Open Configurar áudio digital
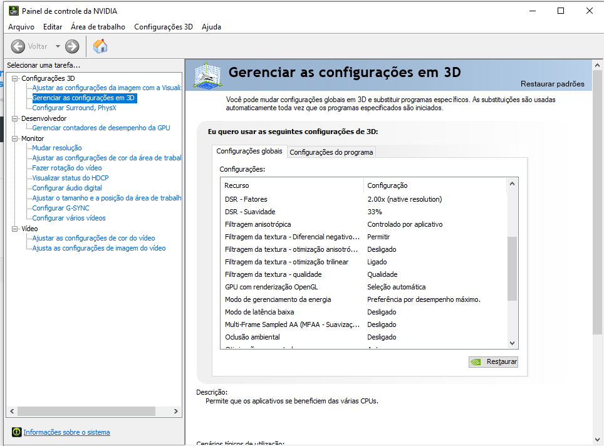The width and height of the screenshot is (604, 446). (67, 188)
